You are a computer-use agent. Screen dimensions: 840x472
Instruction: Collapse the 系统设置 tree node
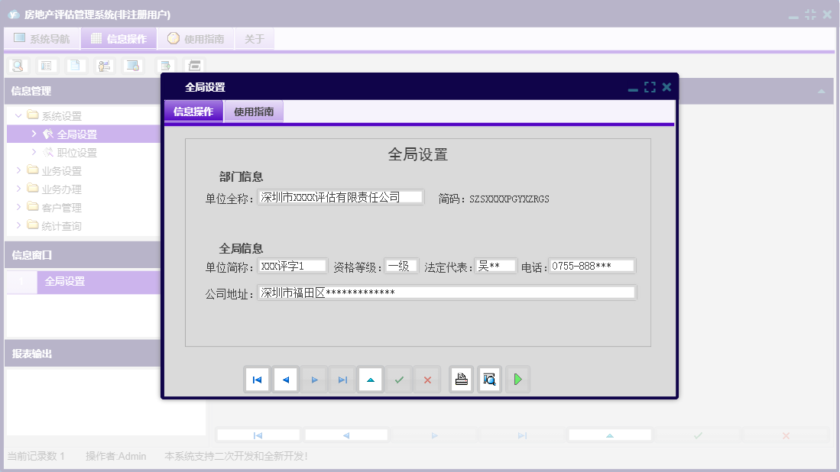click(x=18, y=115)
